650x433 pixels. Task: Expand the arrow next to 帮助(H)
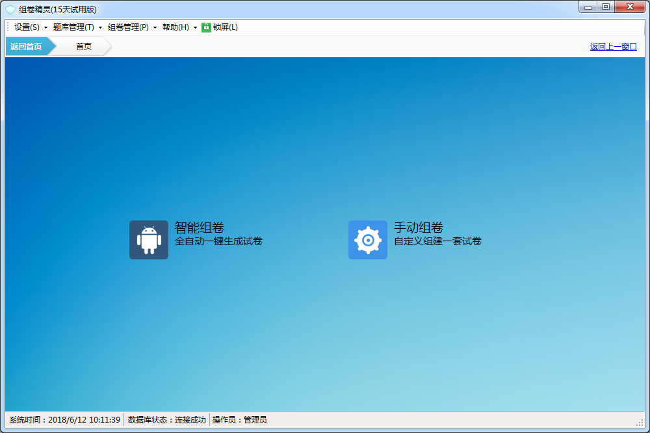(195, 27)
